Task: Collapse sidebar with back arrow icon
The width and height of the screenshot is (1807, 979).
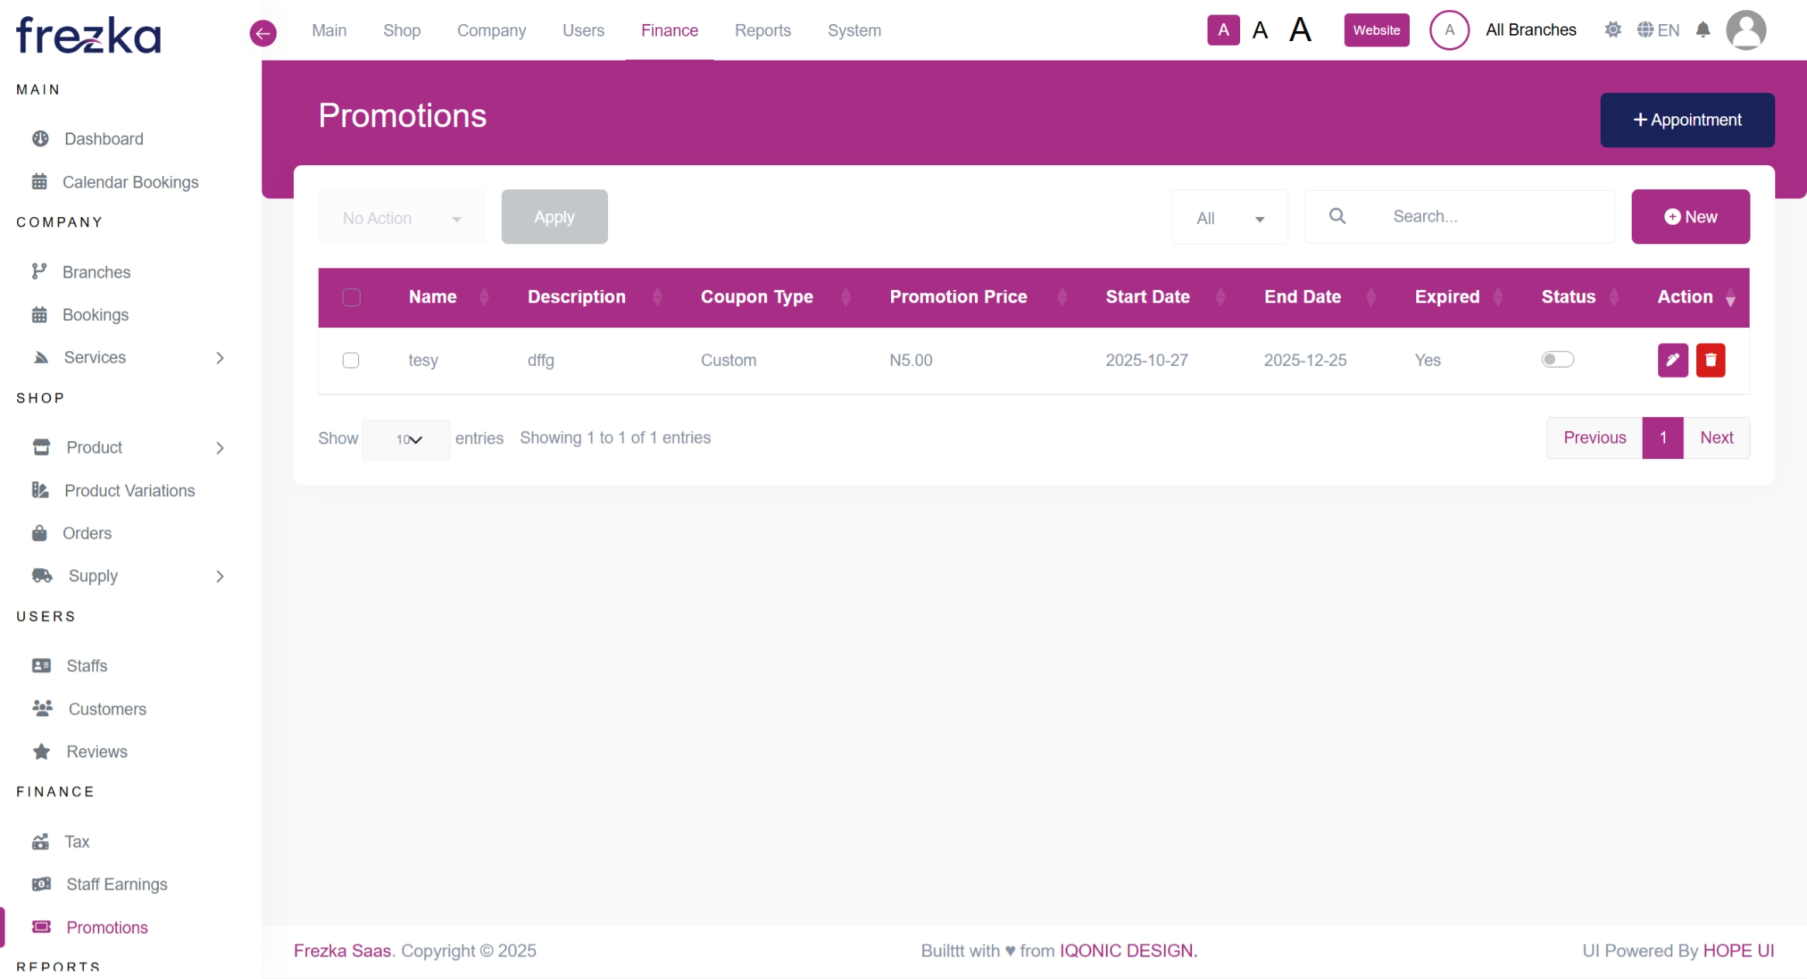Action: click(x=263, y=33)
